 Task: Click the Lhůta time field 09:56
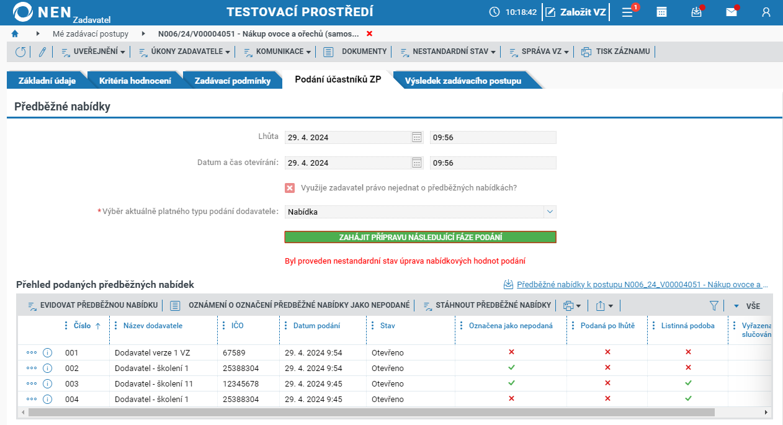[493, 138]
